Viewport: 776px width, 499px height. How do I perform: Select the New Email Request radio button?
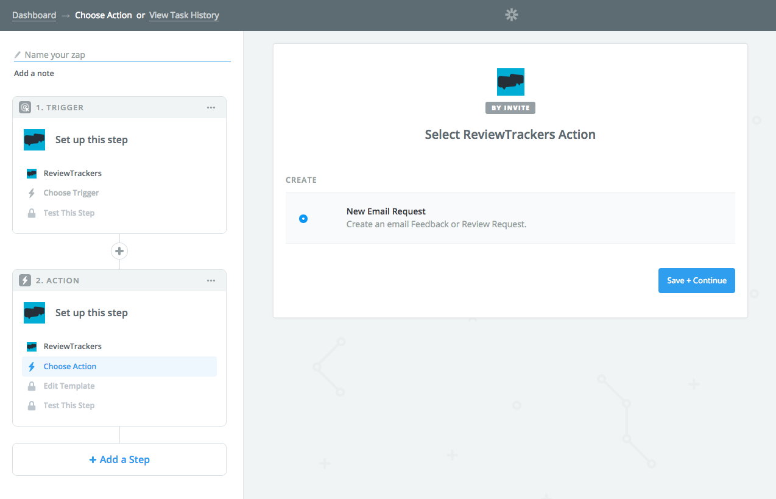click(x=303, y=218)
